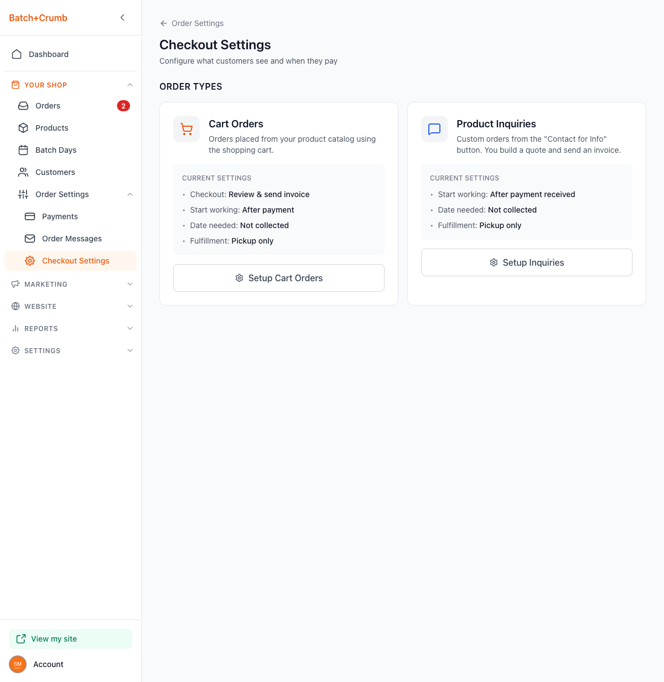Click the Orders inbox icon
664x682 pixels.
pyautogui.click(x=23, y=106)
